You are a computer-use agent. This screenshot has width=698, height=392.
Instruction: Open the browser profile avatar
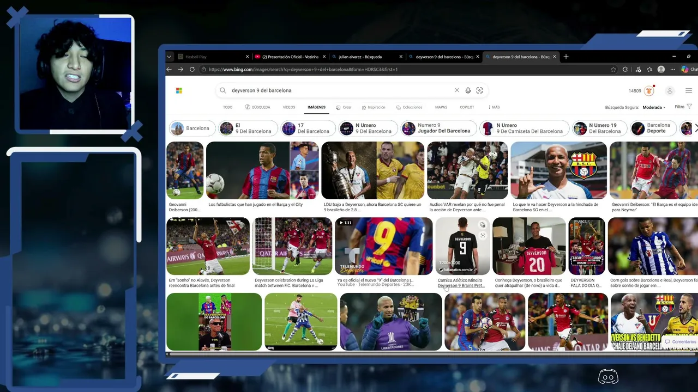(x=661, y=69)
